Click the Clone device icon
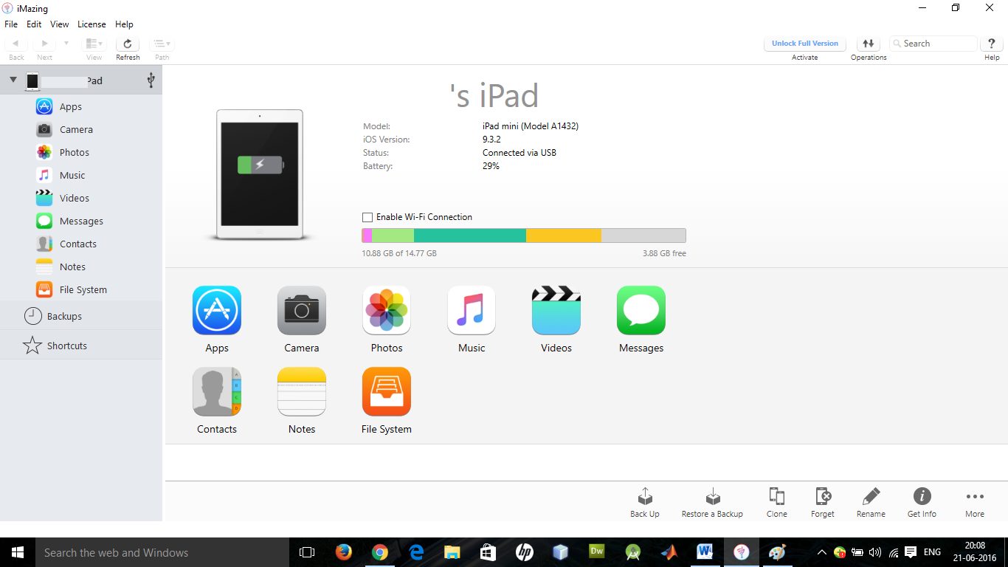This screenshot has width=1008, height=567. (776, 496)
